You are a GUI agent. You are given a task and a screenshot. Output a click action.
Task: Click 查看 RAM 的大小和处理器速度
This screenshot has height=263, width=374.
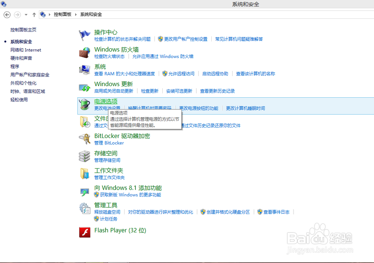pos(125,74)
